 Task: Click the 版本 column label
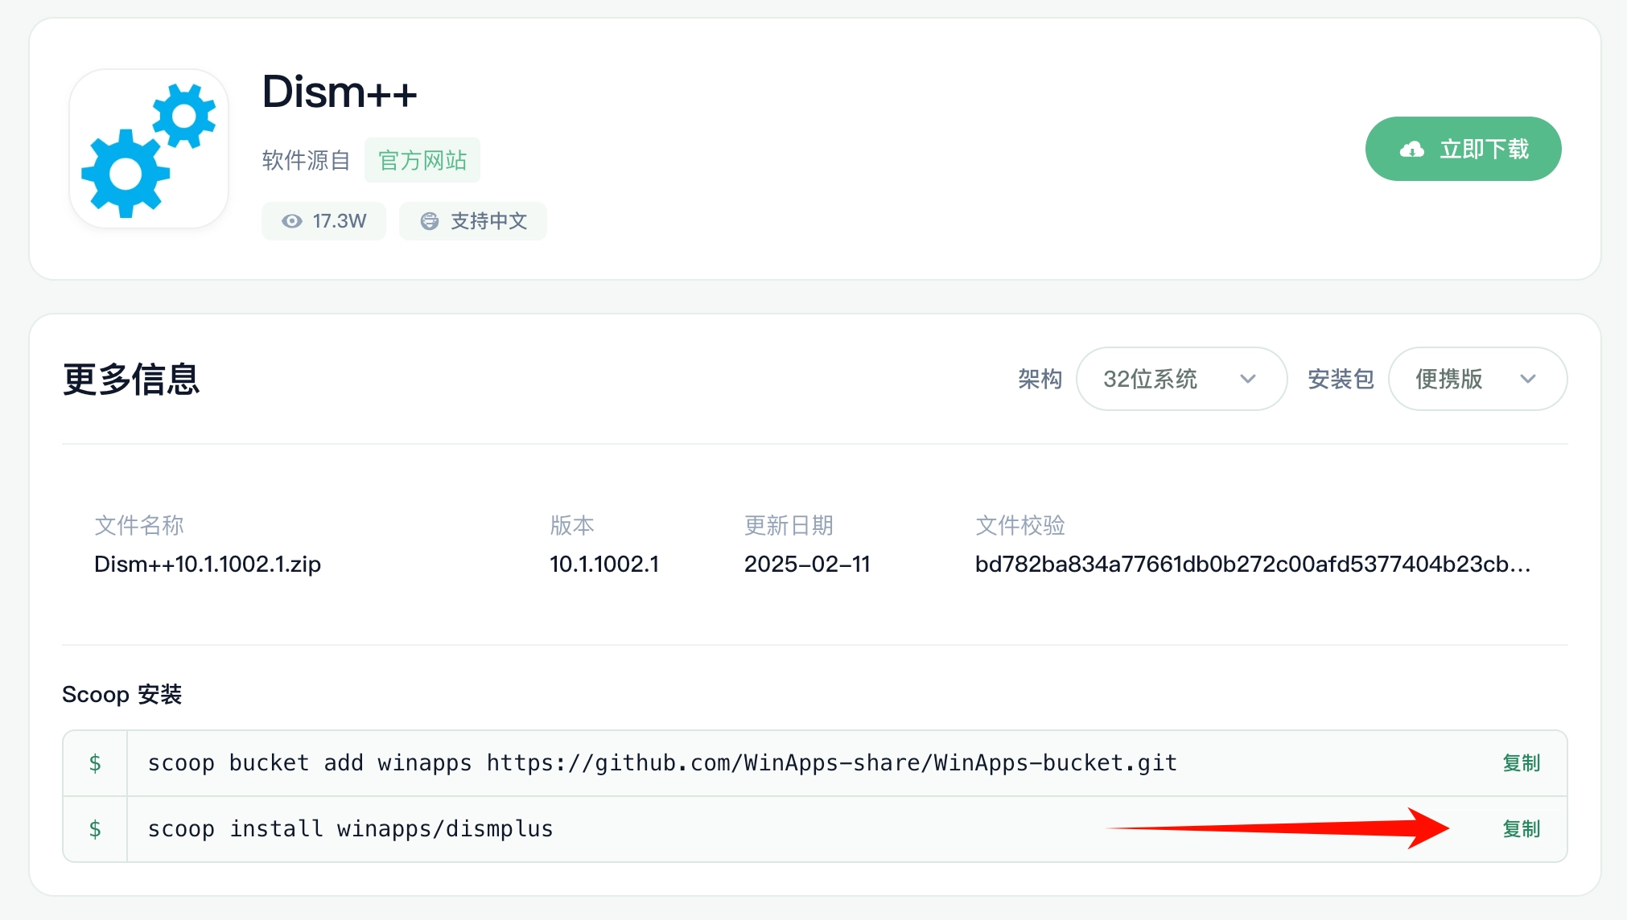(572, 525)
